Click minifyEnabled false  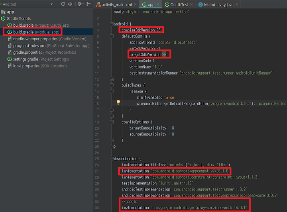click(x=155, y=98)
